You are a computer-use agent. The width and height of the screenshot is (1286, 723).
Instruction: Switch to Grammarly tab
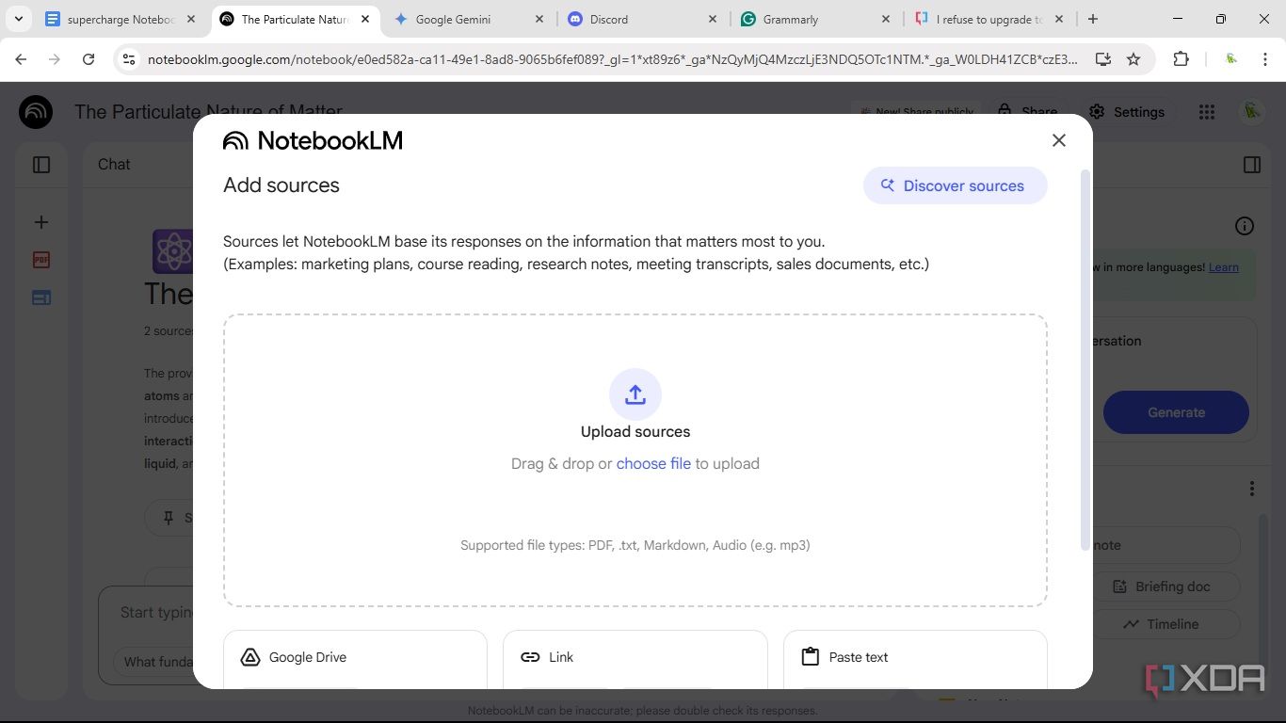click(x=815, y=19)
